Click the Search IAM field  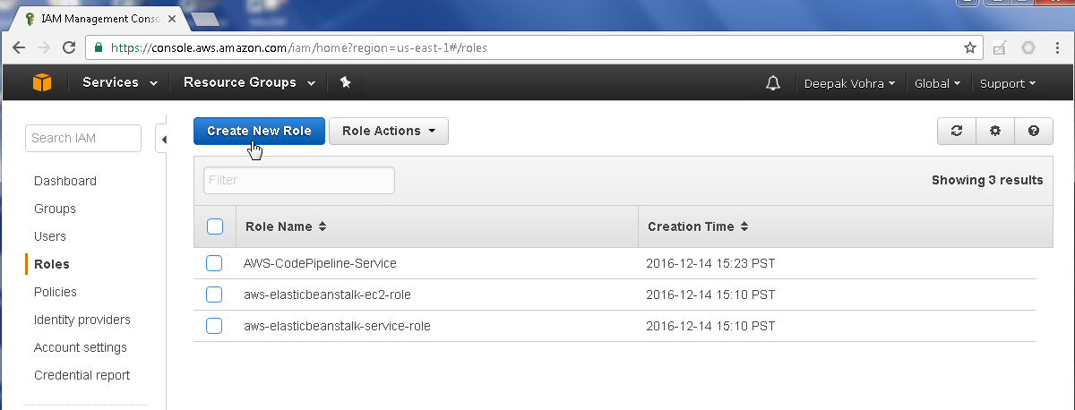click(83, 138)
